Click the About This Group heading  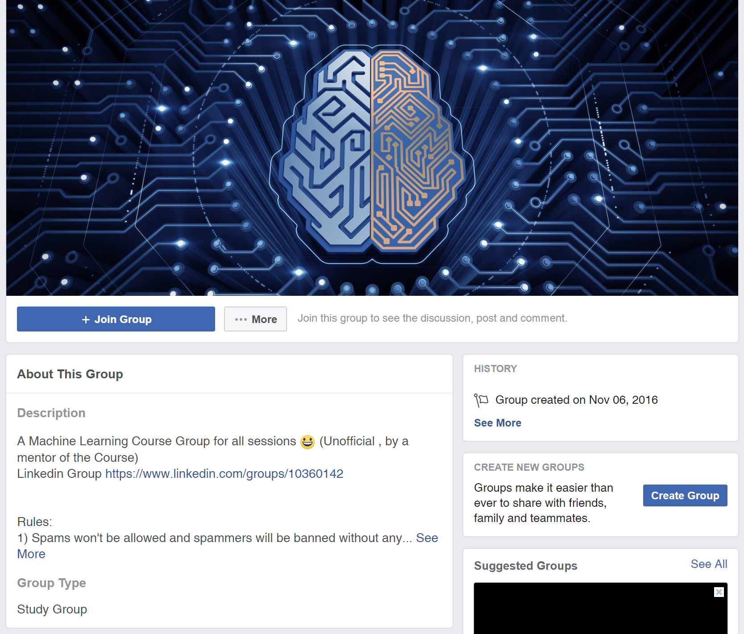tap(70, 374)
